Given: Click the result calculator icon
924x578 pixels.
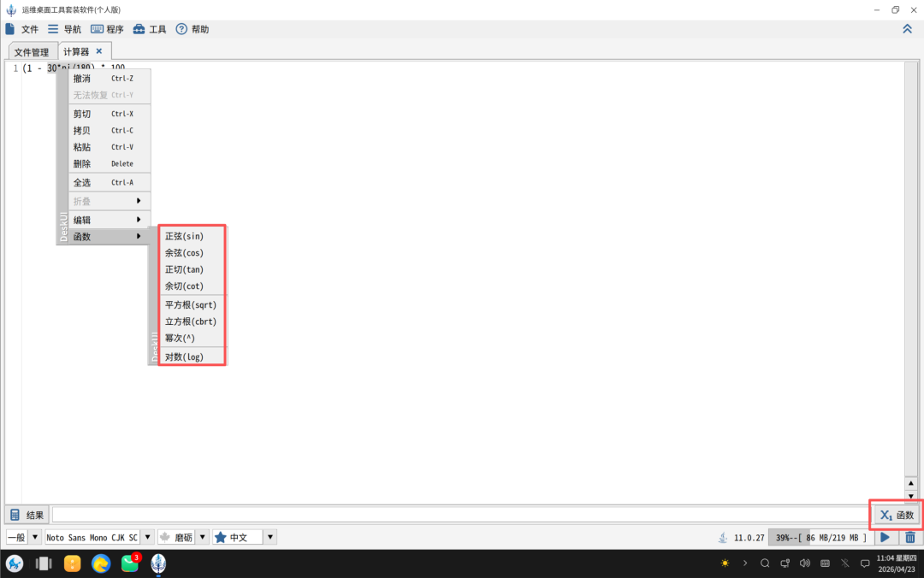Looking at the screenshot, I should pos(15,515).
